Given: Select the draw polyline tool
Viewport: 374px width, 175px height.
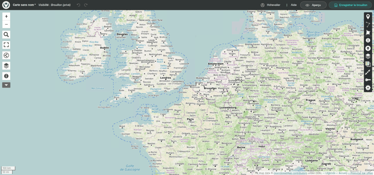Looking at the screenshot, I should coord(368,24).
